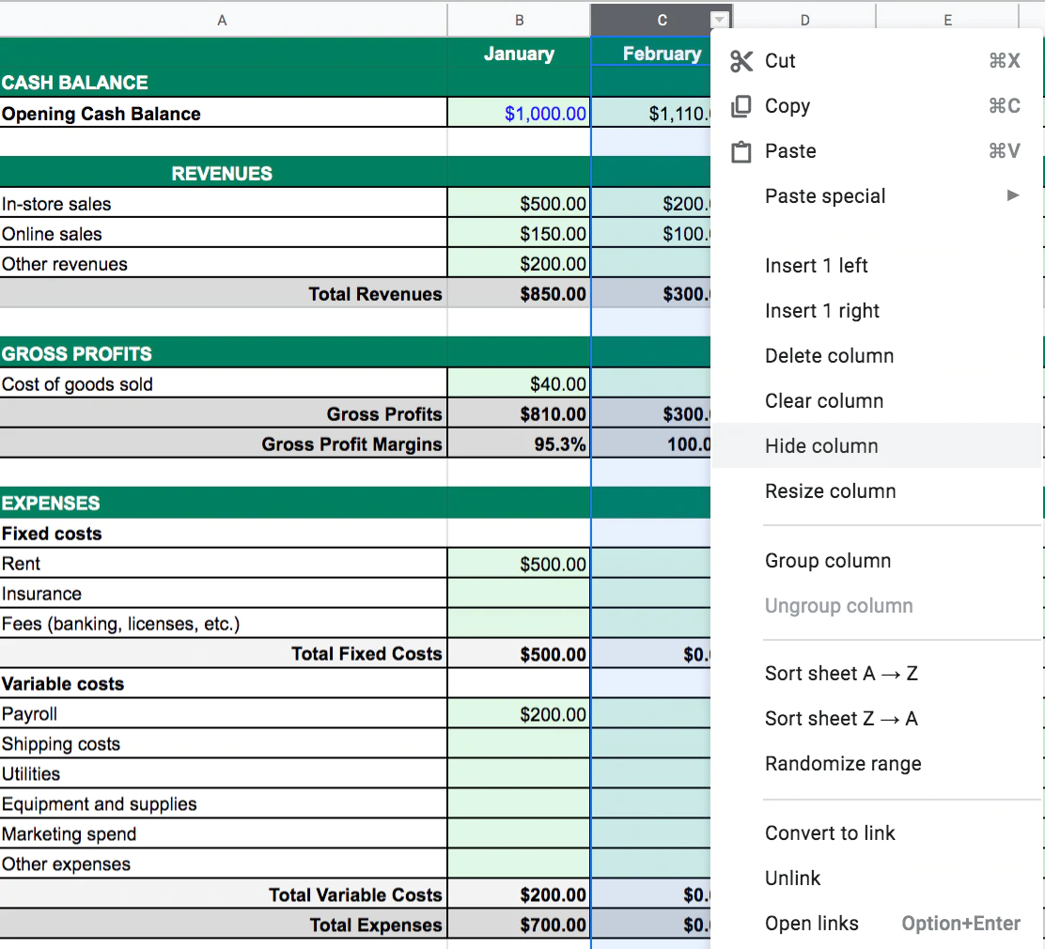Click the Fixed costs label
The height and width of the screenshot is (949, 1045).
click(52, 533)
